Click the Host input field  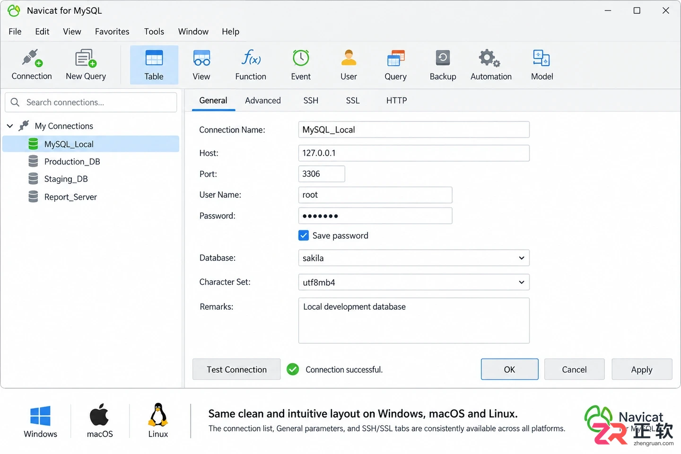pyautogui.click(x=414, y=153)
